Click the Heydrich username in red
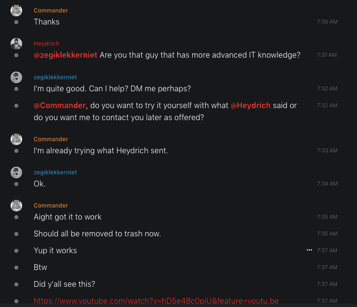 click(46, 44)
